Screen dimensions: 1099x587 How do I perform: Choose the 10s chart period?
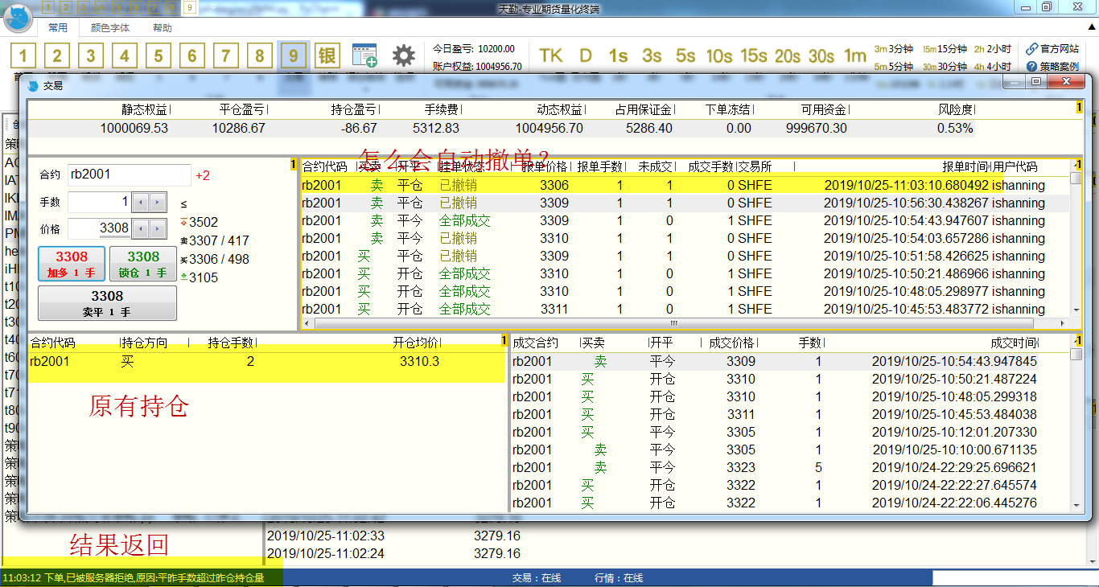(719, 55)
